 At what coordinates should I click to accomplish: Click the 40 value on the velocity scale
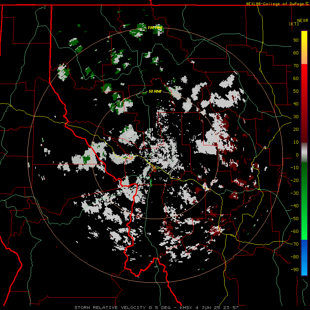click(x=296, y=104)
